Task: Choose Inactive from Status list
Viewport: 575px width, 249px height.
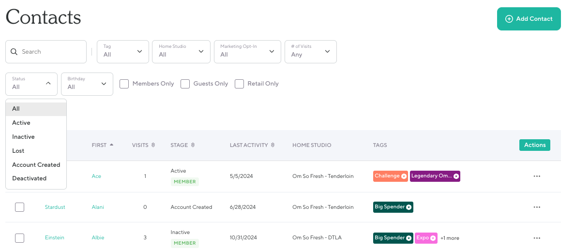Action: click(23, 137)
